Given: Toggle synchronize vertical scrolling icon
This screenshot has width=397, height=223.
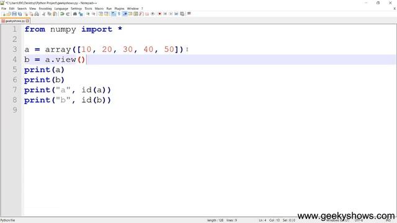Looking at the screenshot, I should (100, 14).
